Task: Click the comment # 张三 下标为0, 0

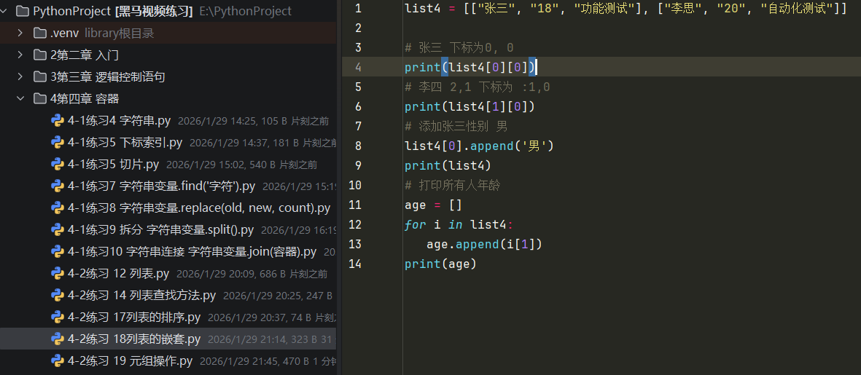Action: click(459, 48)
